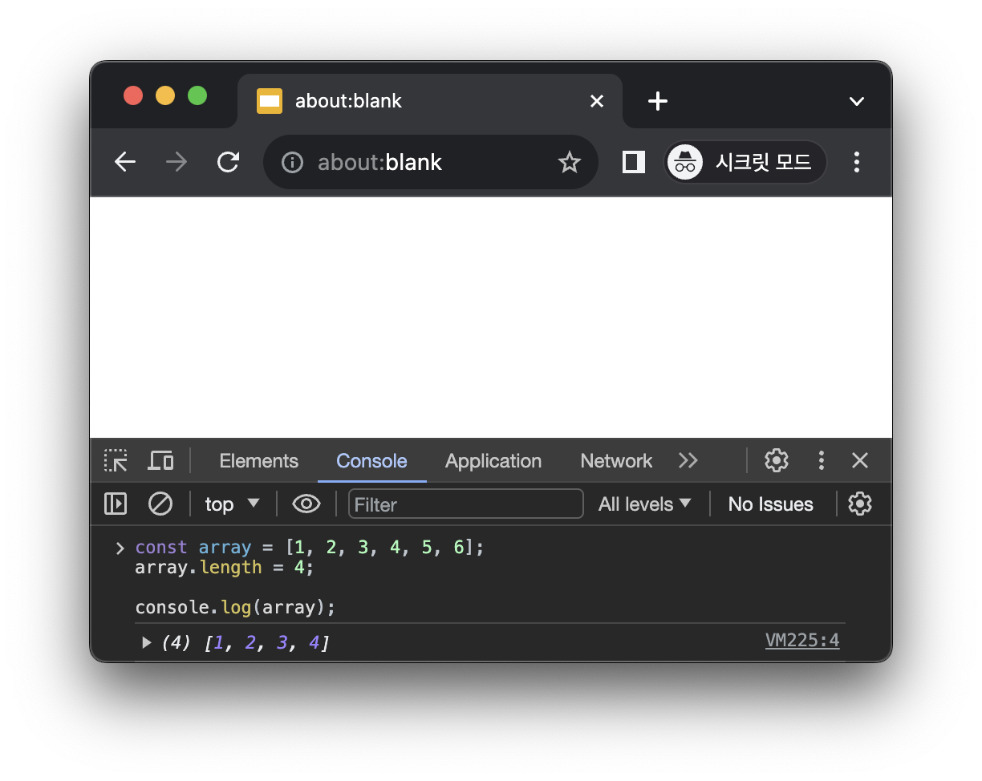Open the incognito mode profile chip

[746, 163]
